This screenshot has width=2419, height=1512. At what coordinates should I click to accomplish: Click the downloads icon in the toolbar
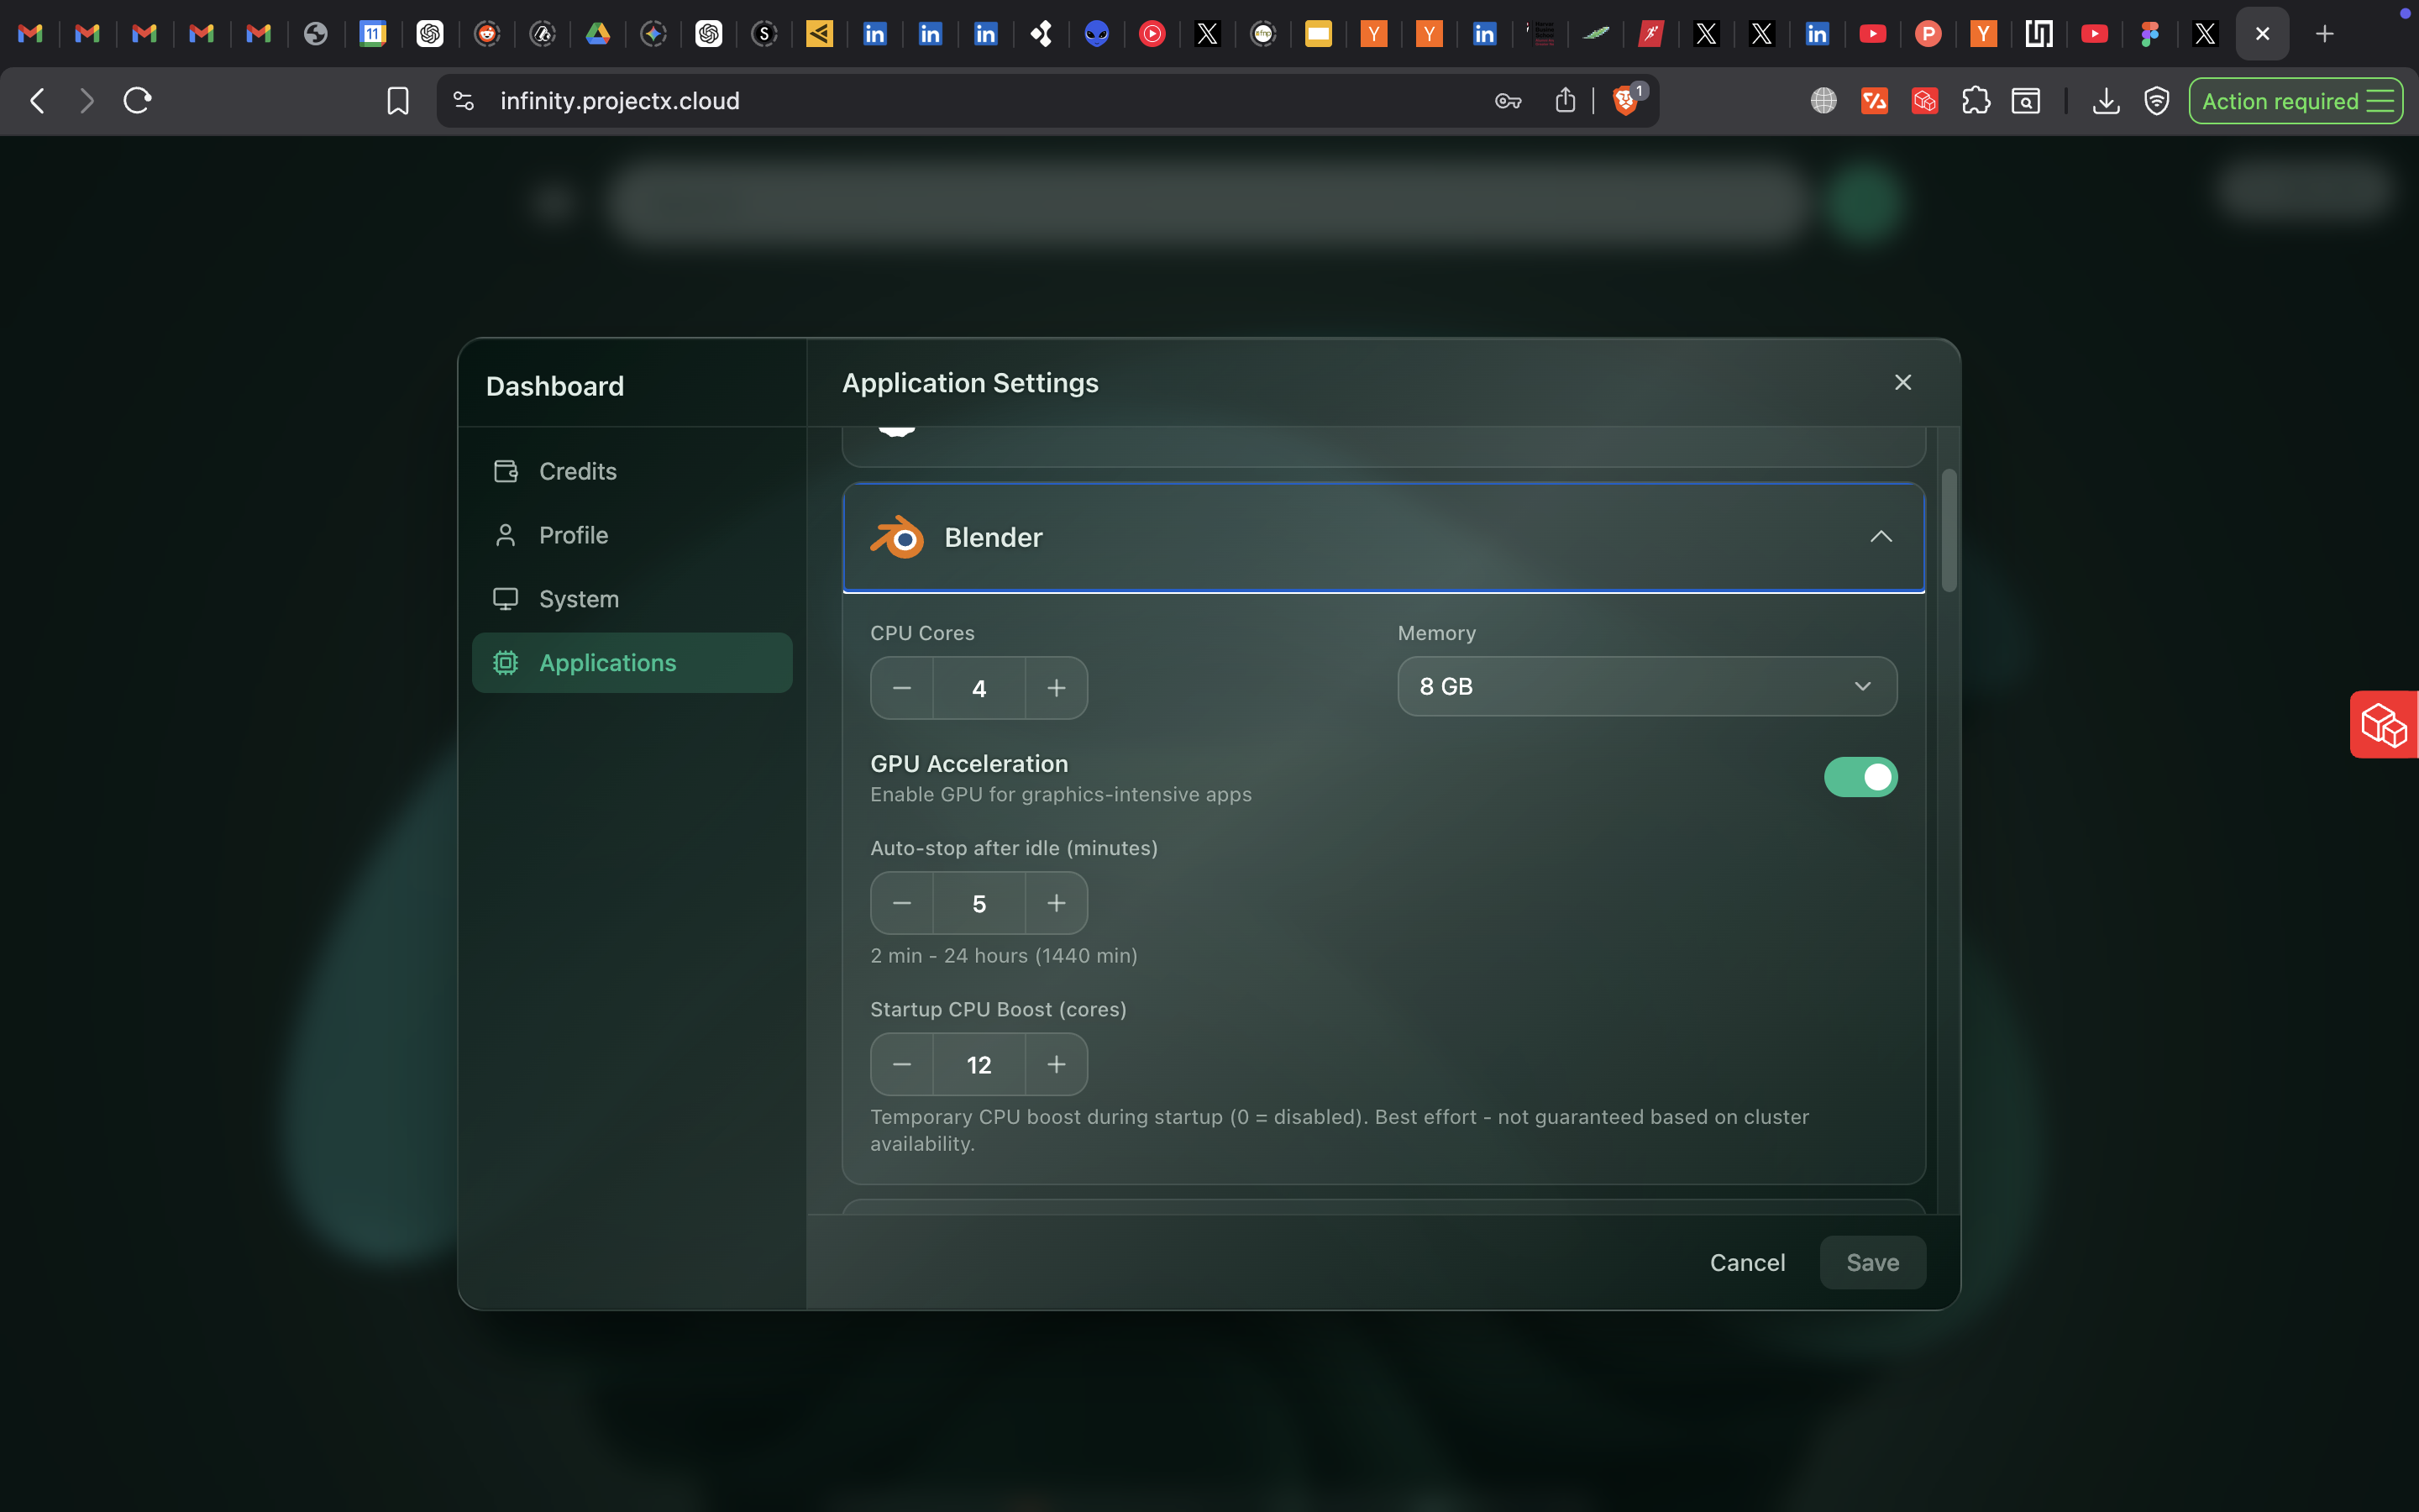pos(2105,101)
